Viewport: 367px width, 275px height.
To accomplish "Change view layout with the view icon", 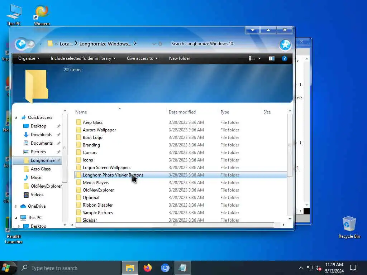I will click(252, 58).
